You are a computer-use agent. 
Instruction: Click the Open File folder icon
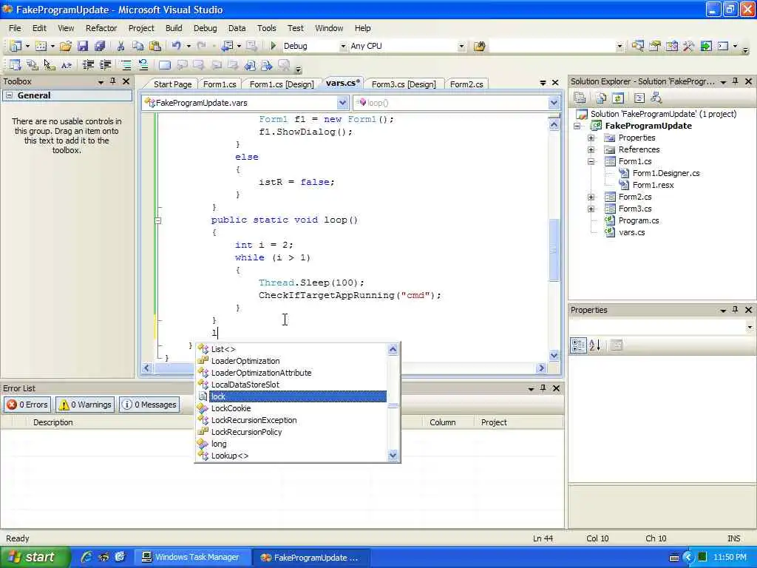coord(66,46)
